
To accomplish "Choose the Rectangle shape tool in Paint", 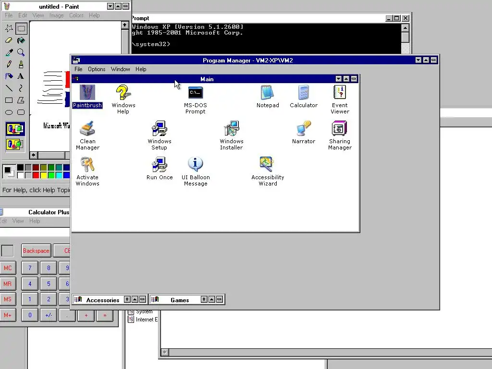I will coord(9,100).
